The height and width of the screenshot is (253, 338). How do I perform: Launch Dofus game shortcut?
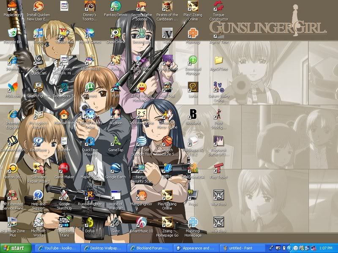[90, 222]
